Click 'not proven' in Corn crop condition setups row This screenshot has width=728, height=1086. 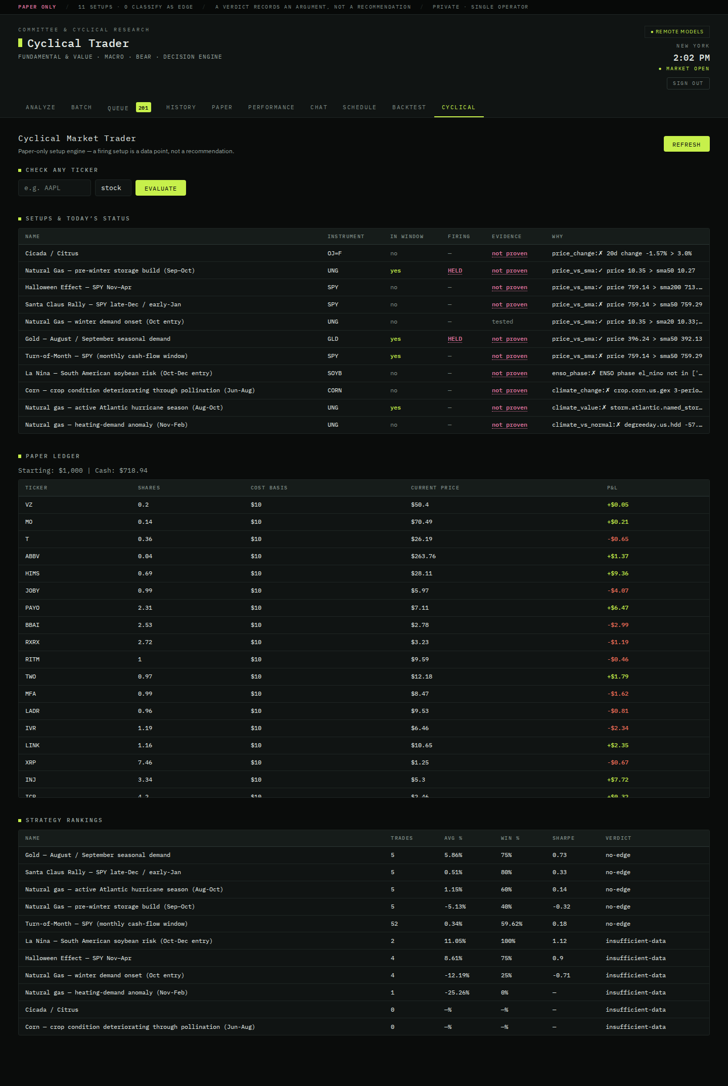[x=510, y=390]
